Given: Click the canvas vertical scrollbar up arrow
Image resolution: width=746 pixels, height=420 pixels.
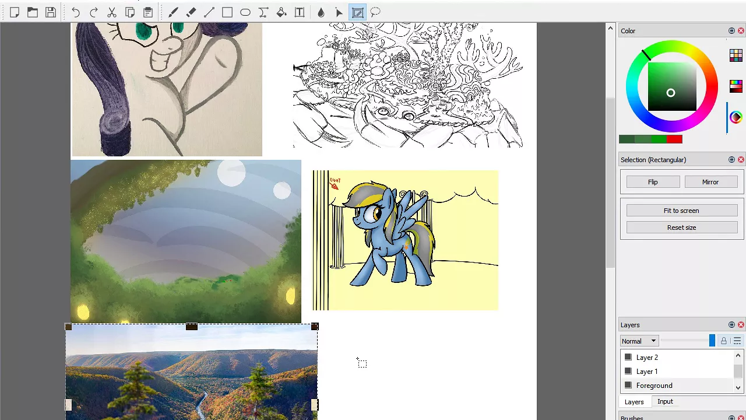Looking at the screenshot, I should (611, 28).
